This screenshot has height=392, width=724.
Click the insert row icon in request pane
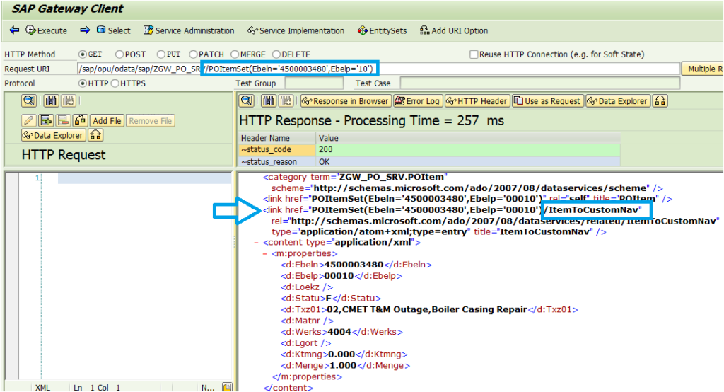click(x=46, y=121)
